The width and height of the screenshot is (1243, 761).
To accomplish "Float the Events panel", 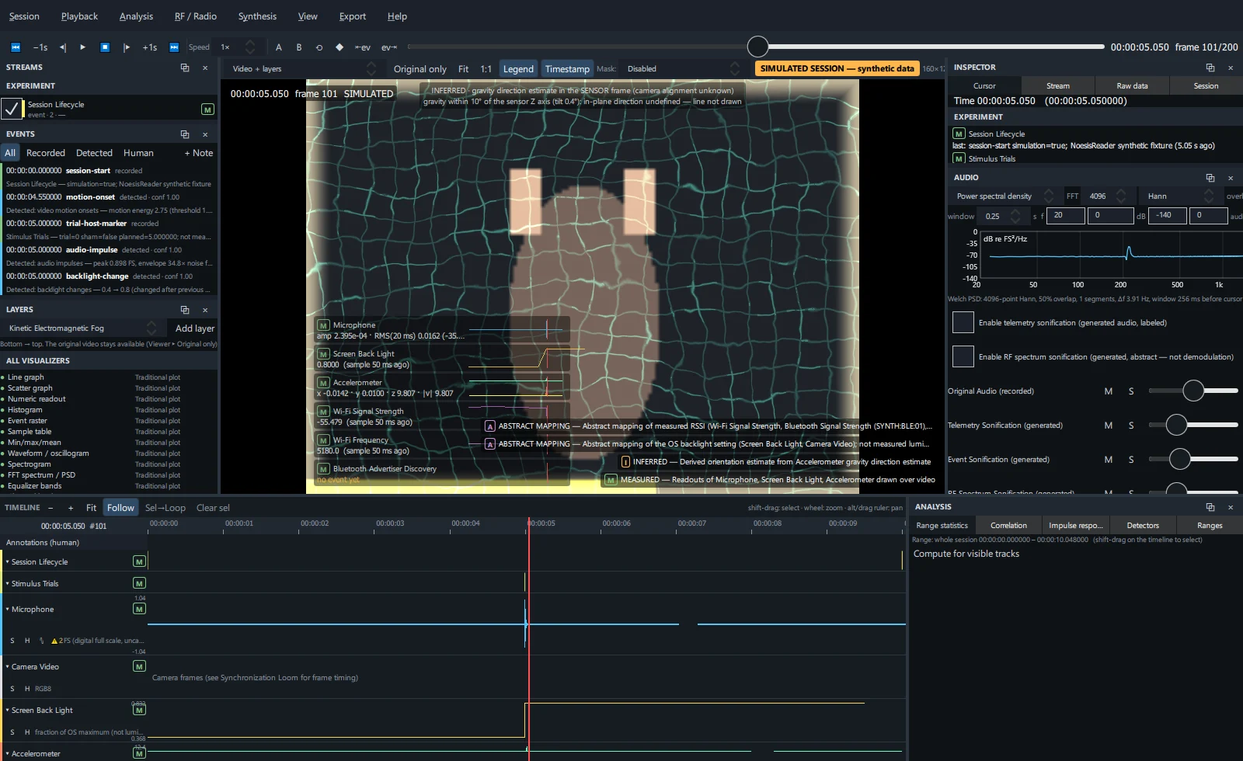I will click(x=185, y=134).
